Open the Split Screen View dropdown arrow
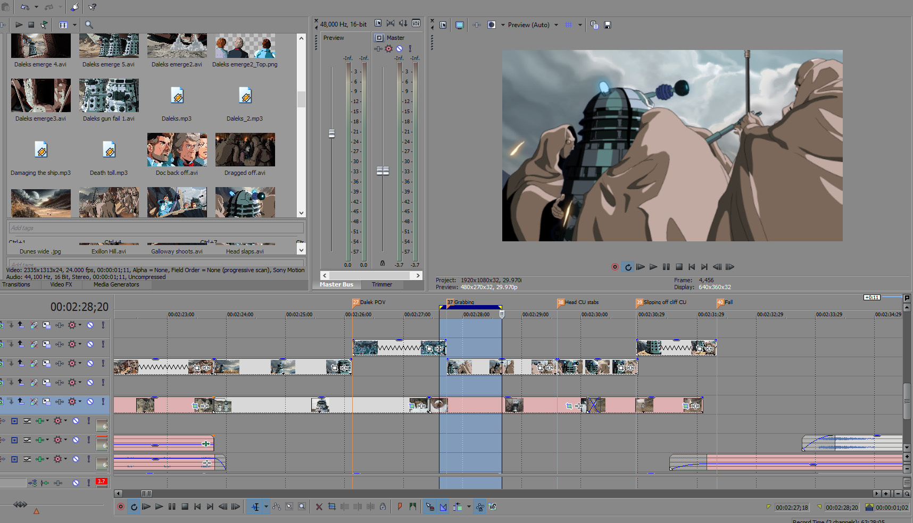 point(503,25)
